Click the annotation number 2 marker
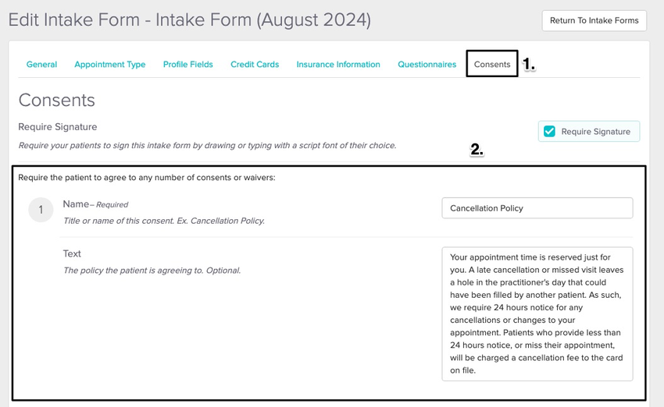The width and height of the screenshot is (664, 407). 477,149
